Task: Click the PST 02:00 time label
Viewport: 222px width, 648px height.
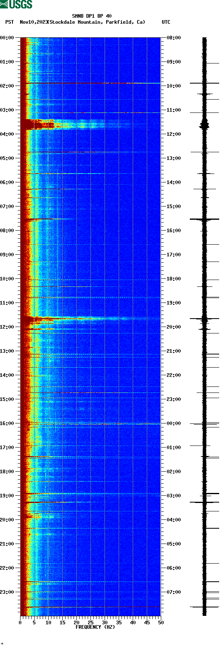Action: click(x=7, y=86)
